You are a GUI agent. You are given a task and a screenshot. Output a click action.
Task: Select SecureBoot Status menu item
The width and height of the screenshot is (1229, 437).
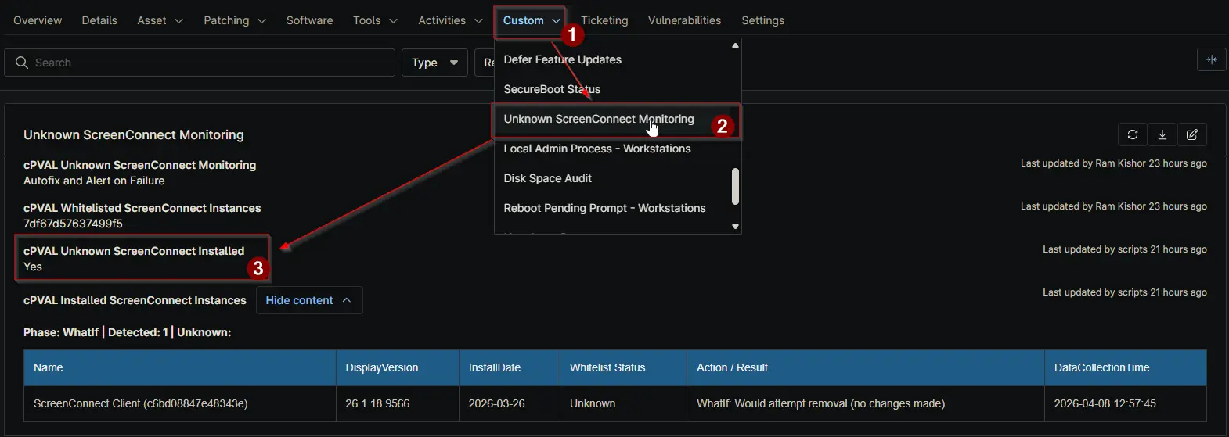coord(552,89)
